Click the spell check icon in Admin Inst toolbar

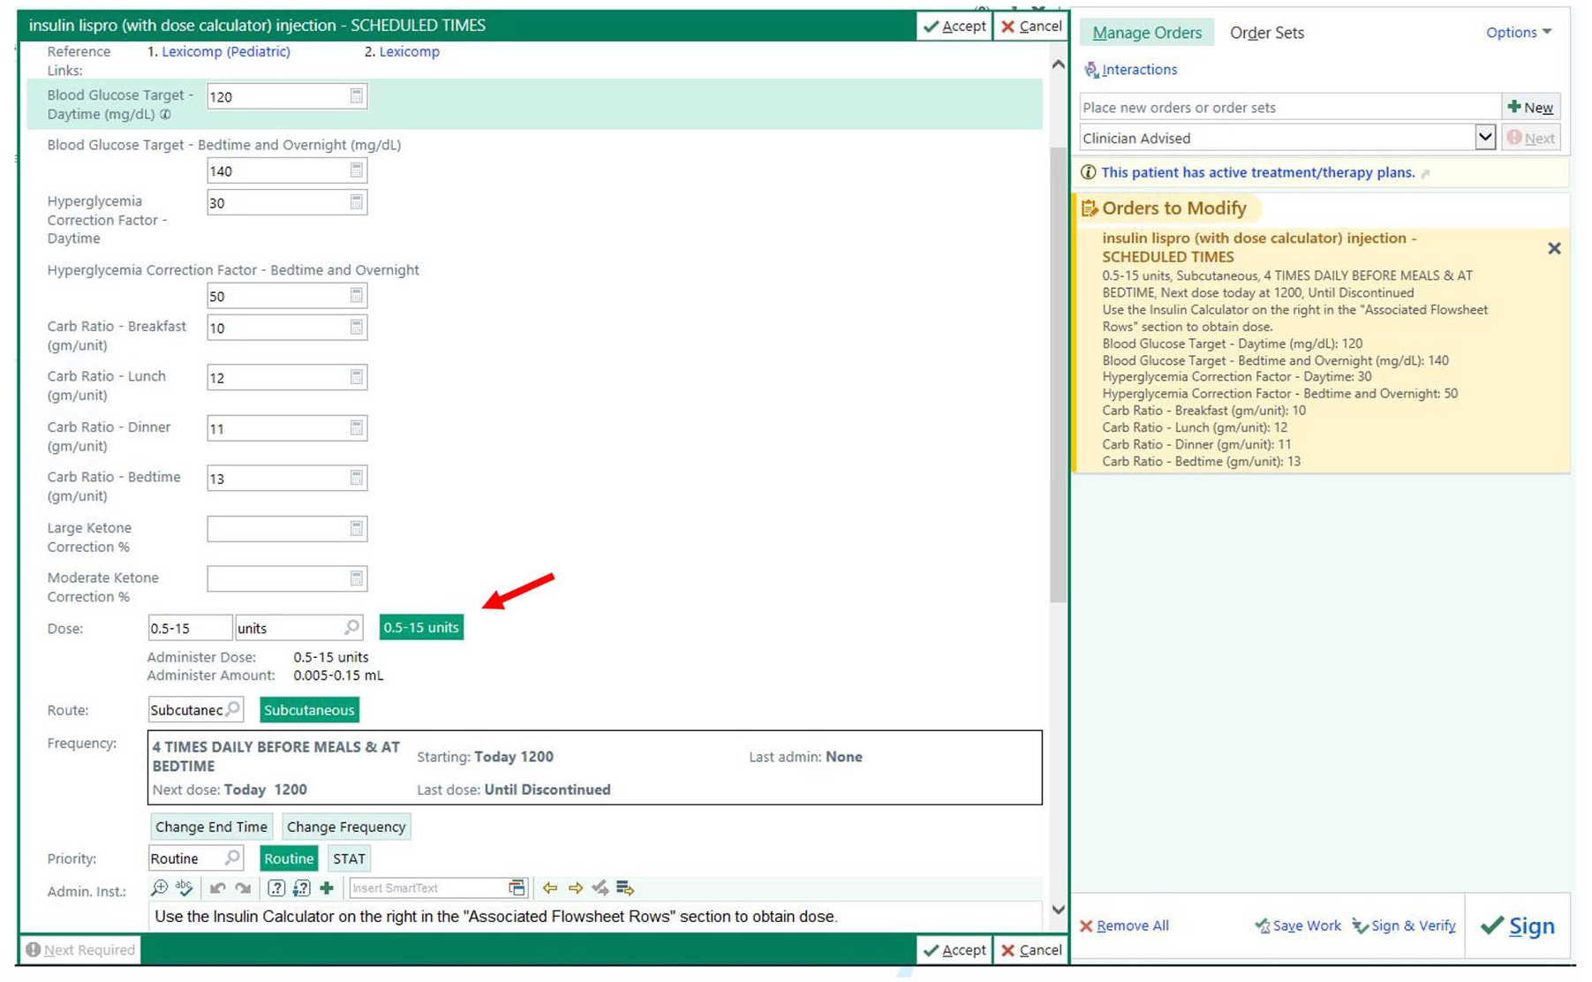click(185, 888)
